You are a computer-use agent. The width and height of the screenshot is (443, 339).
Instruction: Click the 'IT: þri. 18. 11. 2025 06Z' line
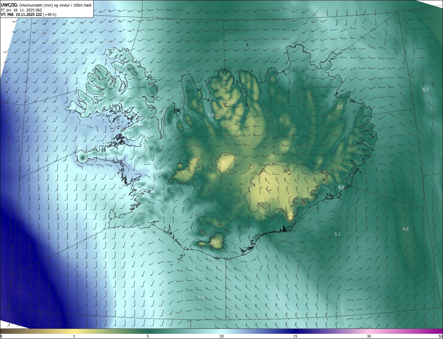click(x=21, y=10)
